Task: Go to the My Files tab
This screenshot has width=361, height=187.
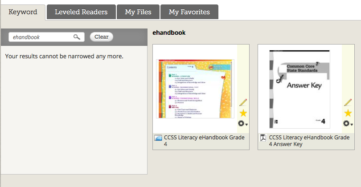Action: coord(138,12)
